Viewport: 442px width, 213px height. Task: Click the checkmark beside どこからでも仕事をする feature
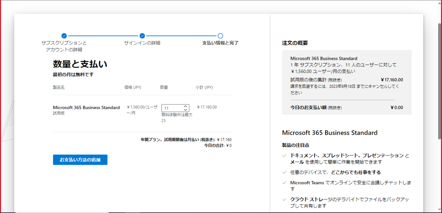pyautogui.click(x=284, y=172)
